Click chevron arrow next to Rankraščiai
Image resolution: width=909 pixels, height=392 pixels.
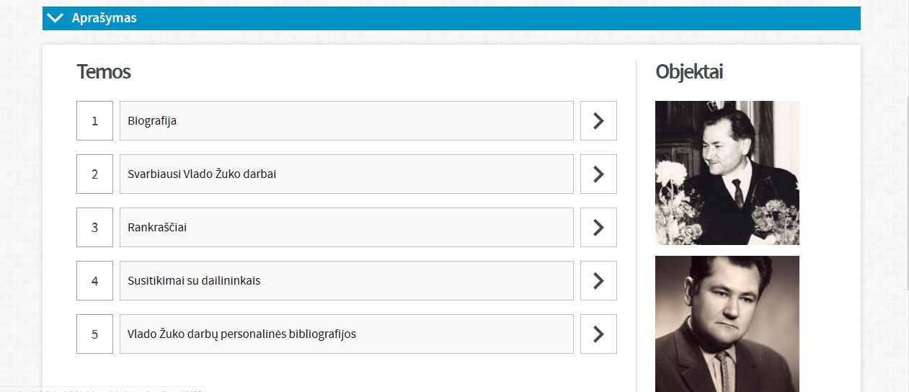click(x=598, y=227)
